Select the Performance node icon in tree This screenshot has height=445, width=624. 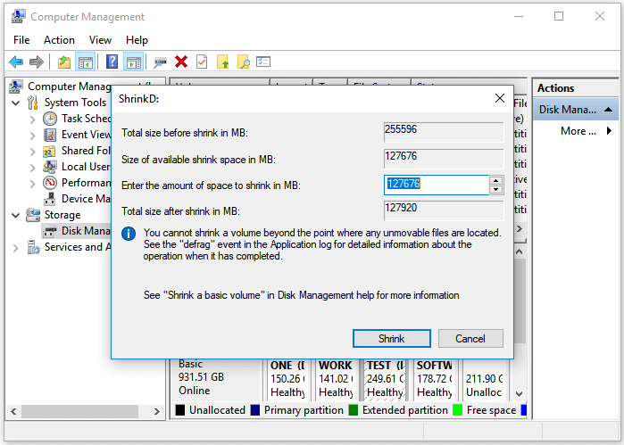click(x=50, y=183)
